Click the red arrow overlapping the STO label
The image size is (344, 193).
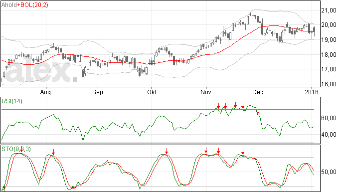point(21,150)
